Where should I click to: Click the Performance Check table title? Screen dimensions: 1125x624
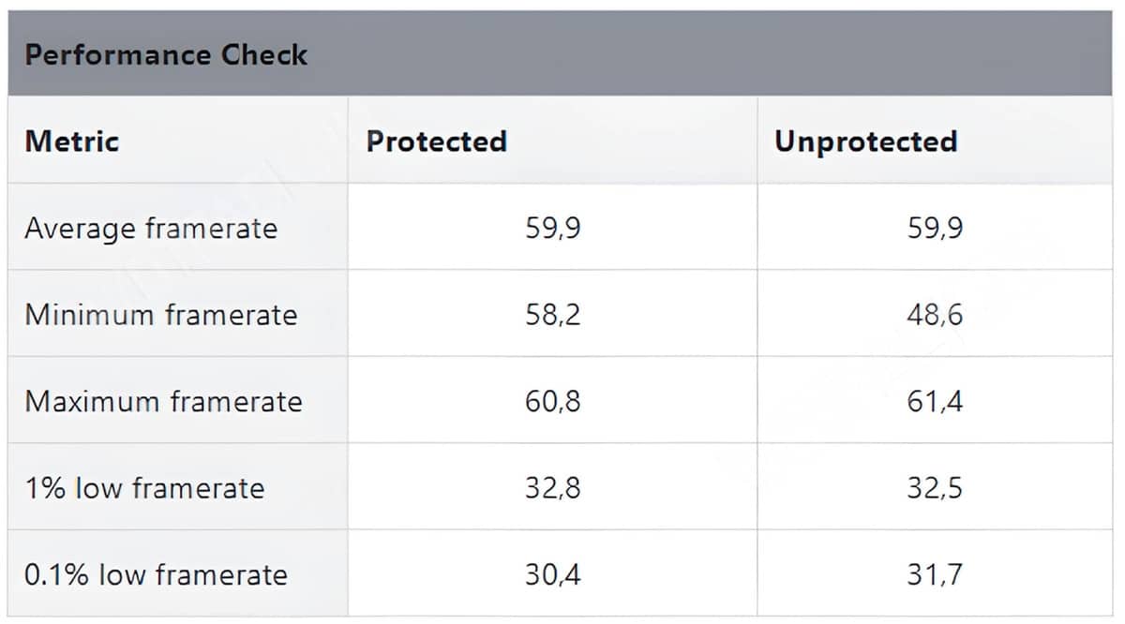[x=166, y=54]
